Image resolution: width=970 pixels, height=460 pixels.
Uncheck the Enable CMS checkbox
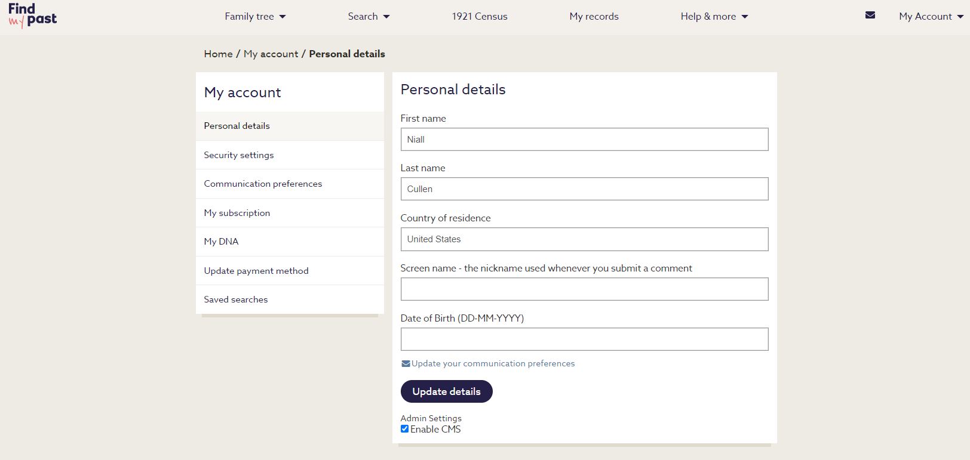tap(404, 429)
